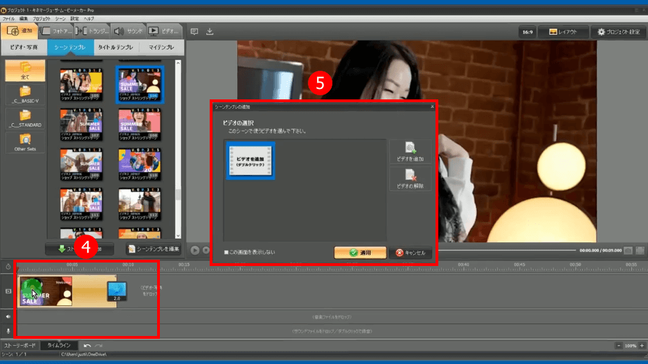The image size is (648, 364).
Task: Open the プロジェクト menu
Action: tap(41, 19)
